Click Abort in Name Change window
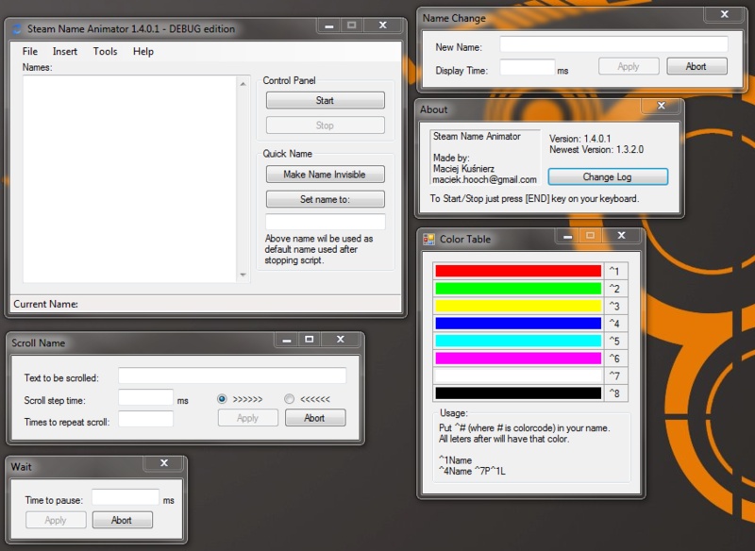This screenshot has height=551, width=755. (696, 66)
